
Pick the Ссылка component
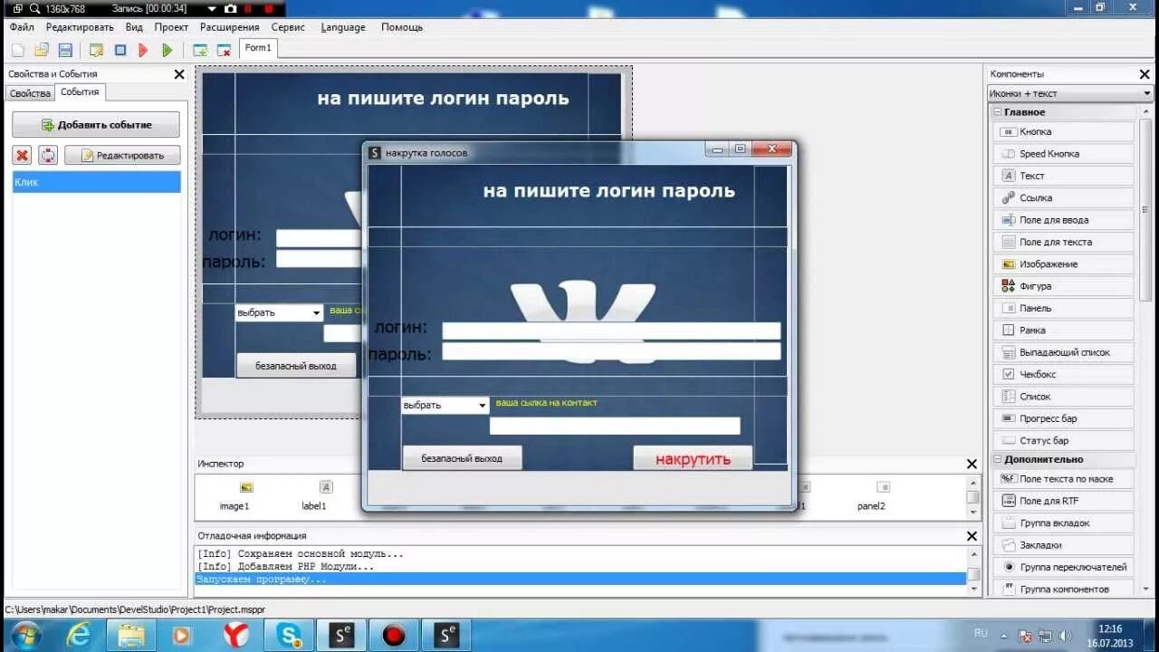tap(1064, 197)
